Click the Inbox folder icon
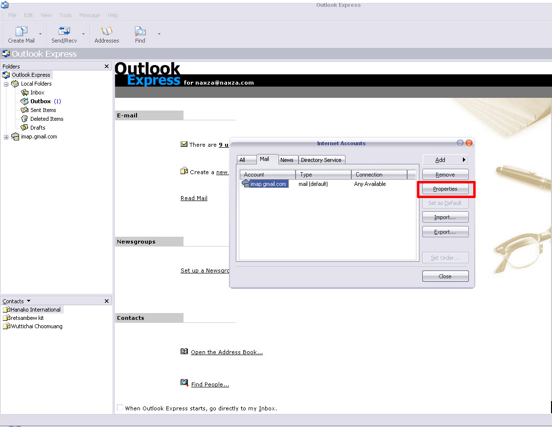Viewport: 552px width, 427px height. pyautogui.click(x=24, y=92)
